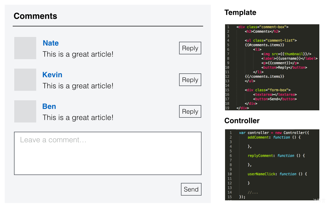Image resolution: width=327 pixels, height=208 pixels.
Task: Open the username link Kevin
Action: (x=52, y=75)
